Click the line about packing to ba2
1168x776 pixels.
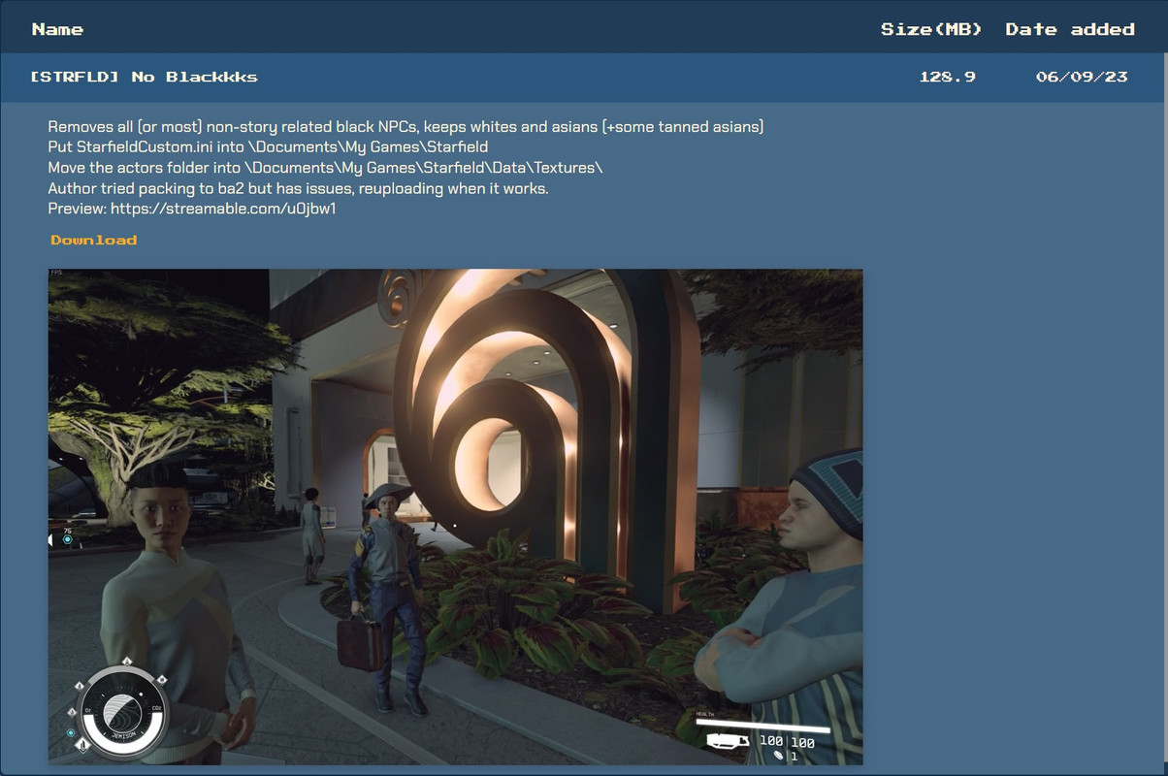tap(298, 188)
